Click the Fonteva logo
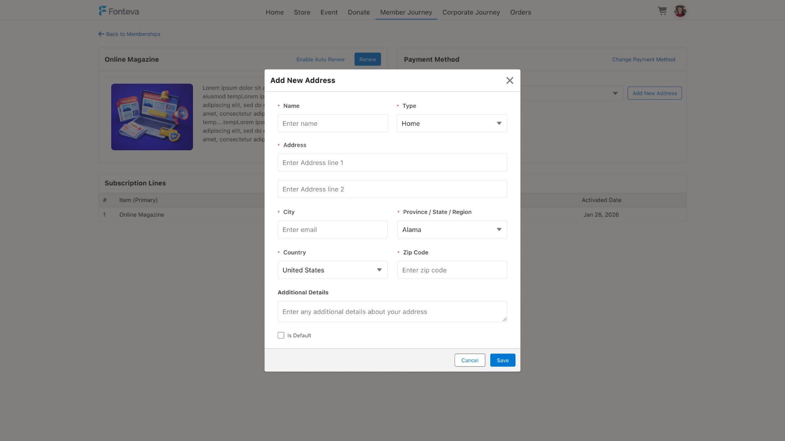The image size is (785, 441). click(x=119, y=11)
